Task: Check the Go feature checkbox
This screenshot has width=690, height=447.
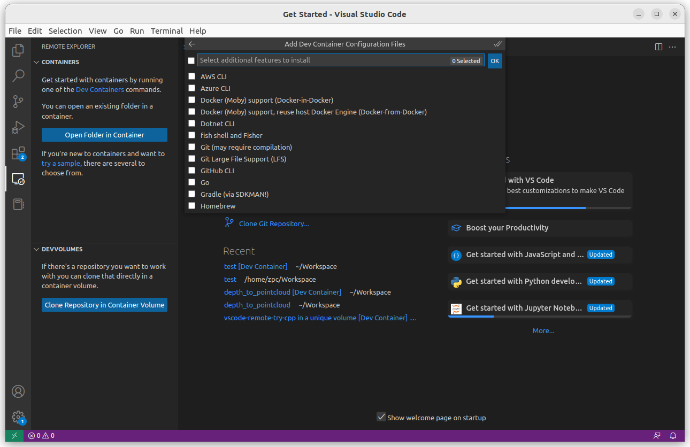Action: [x=191, y=182]
